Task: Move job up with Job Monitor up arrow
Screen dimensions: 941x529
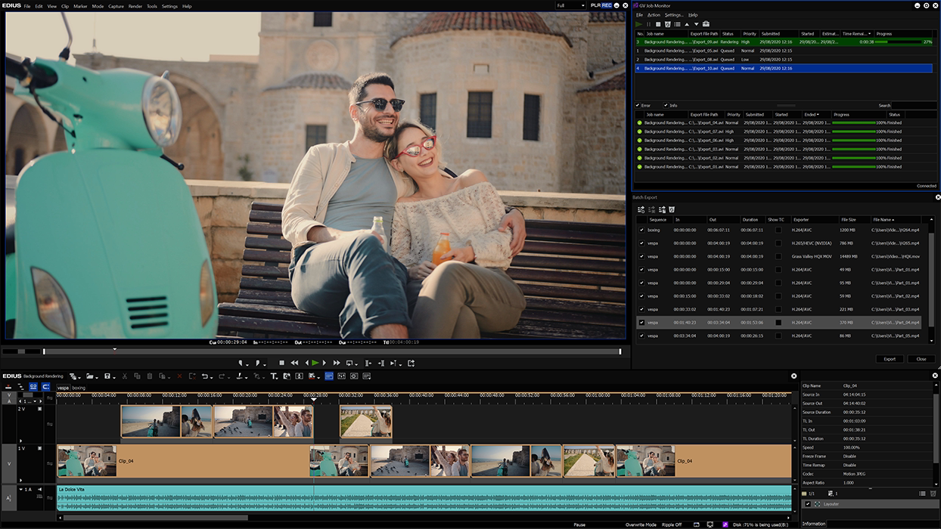Action: 687,24
